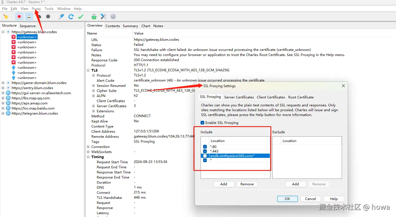Clear the session with the broom icon
The width and height of the screenshot is (396, 217).
[6, 17]
